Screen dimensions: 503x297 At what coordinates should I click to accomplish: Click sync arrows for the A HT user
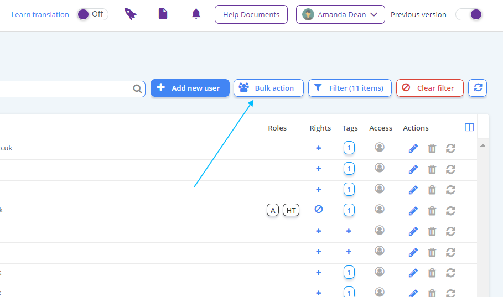coord(451,211)
